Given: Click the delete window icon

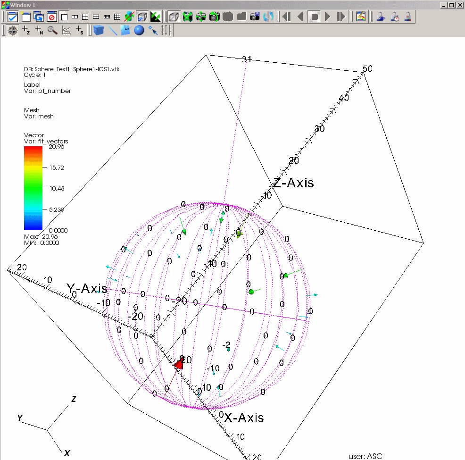Looking at the screenshot, I should pos(51,17).
